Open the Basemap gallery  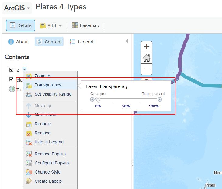85,25
